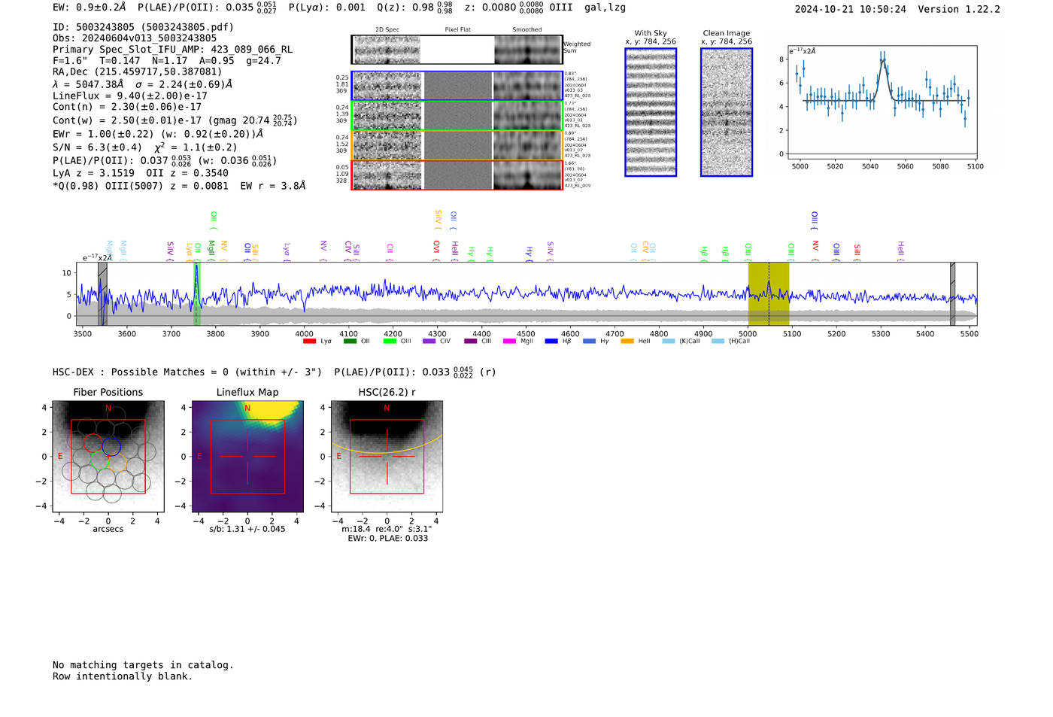Click the dark green OII legend swatch
Image resolution: width=1053 pixels, height=717 pixels.
click(350, 342)
